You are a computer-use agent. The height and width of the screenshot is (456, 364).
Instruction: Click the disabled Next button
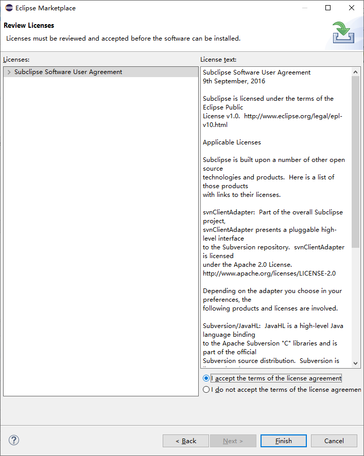(x=233, y=441)
